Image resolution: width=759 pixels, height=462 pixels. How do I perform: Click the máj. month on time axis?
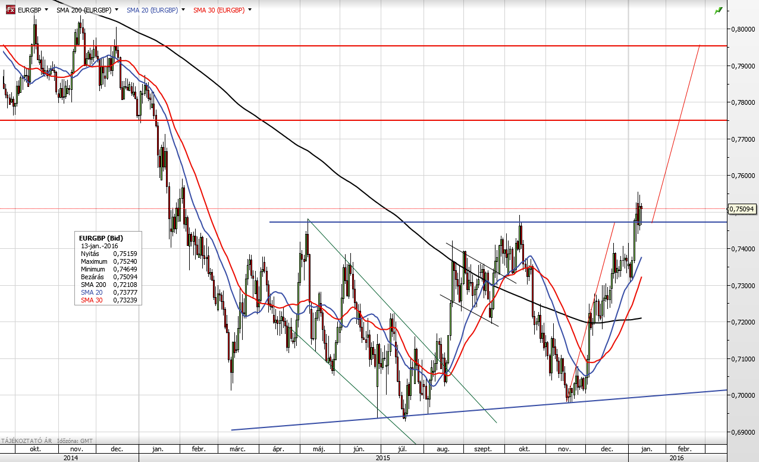[319, 449]
